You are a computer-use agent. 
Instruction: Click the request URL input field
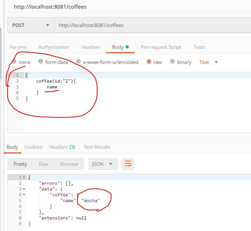point(153,25)
